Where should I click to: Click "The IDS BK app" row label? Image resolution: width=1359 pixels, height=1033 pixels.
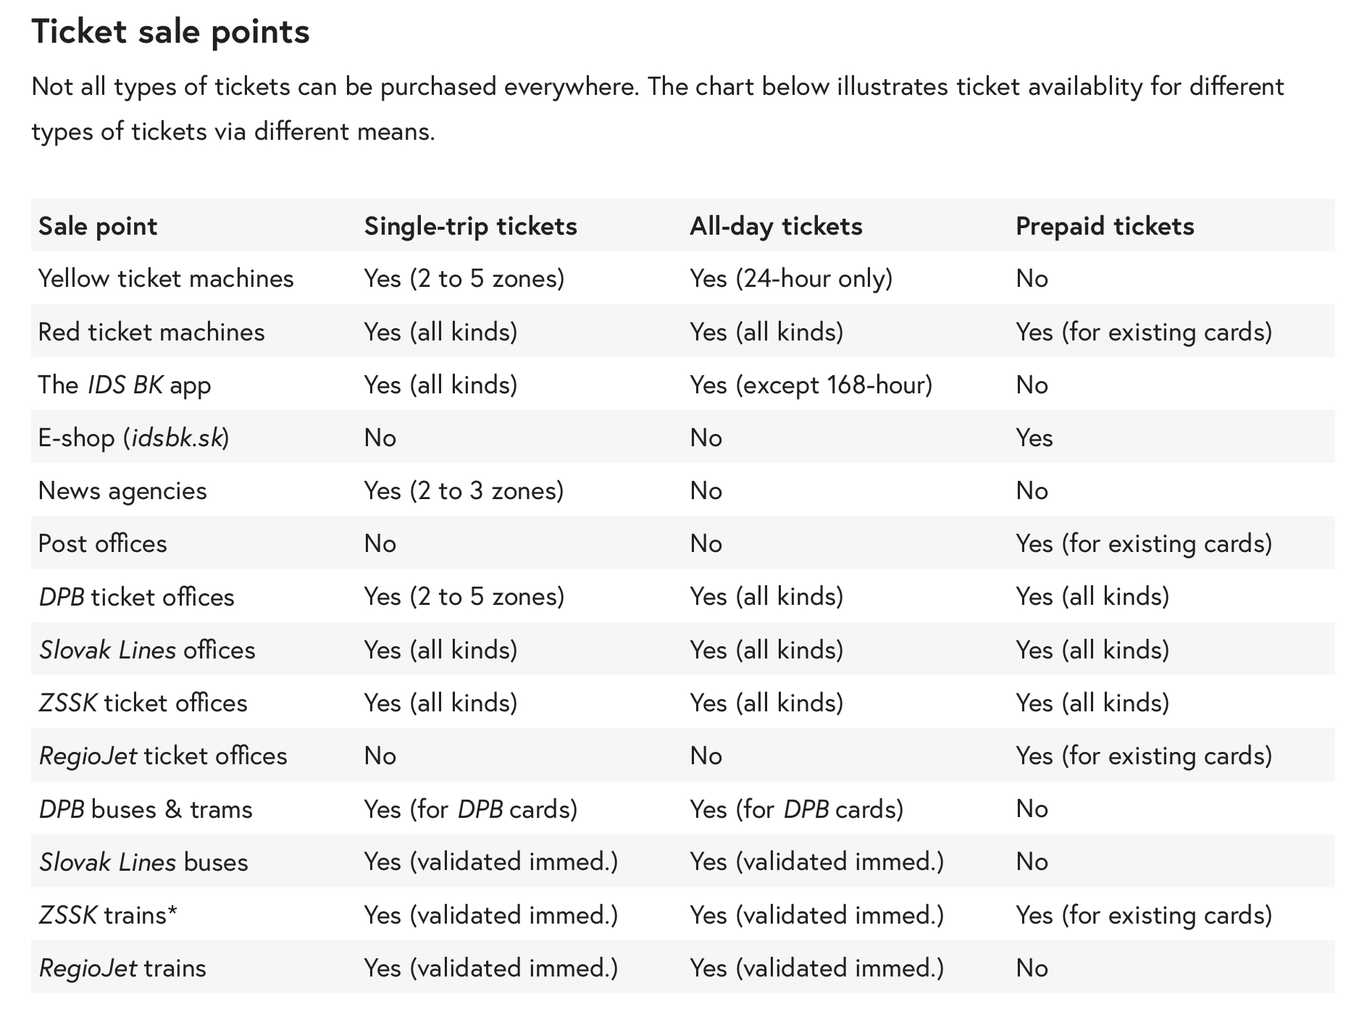[125, 385]
